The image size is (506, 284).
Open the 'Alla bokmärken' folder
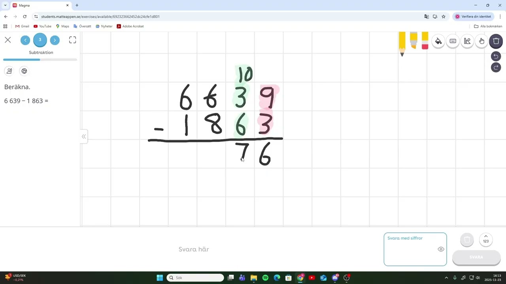coord(488,26)
